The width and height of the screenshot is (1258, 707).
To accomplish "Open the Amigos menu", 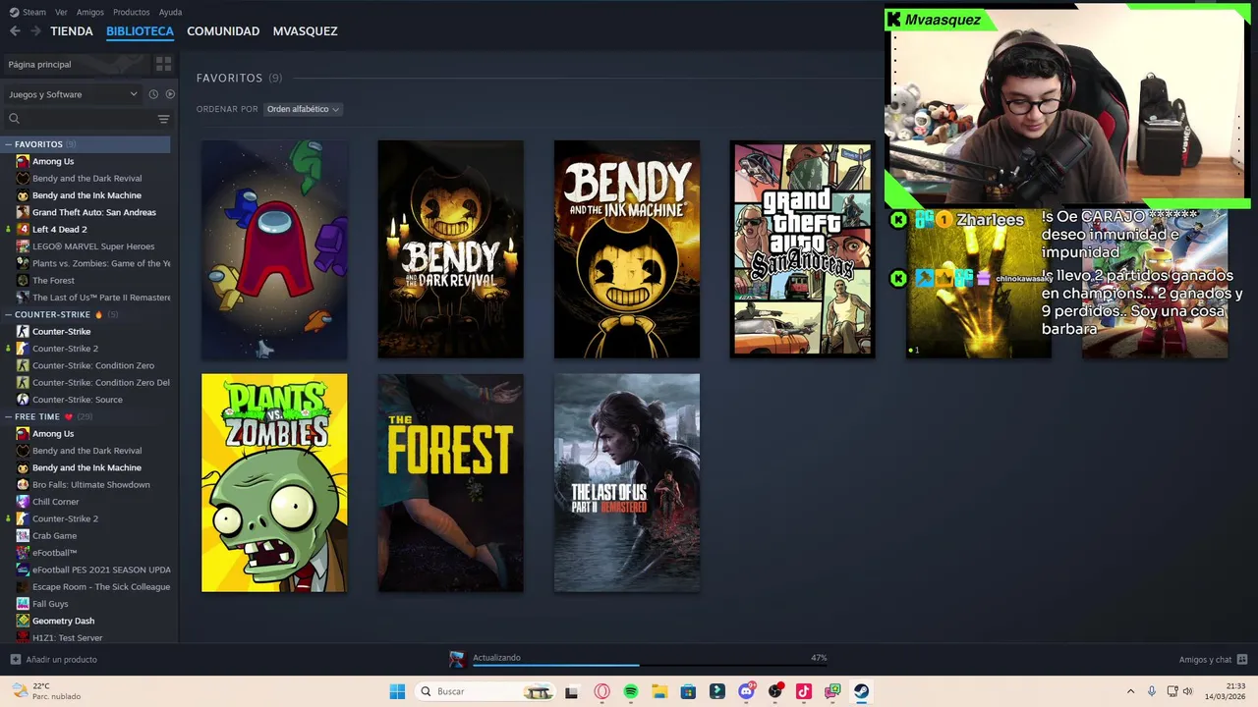I will click(x=90, y=12).
